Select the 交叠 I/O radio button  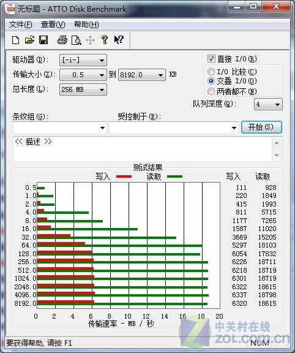pos(211,81)
